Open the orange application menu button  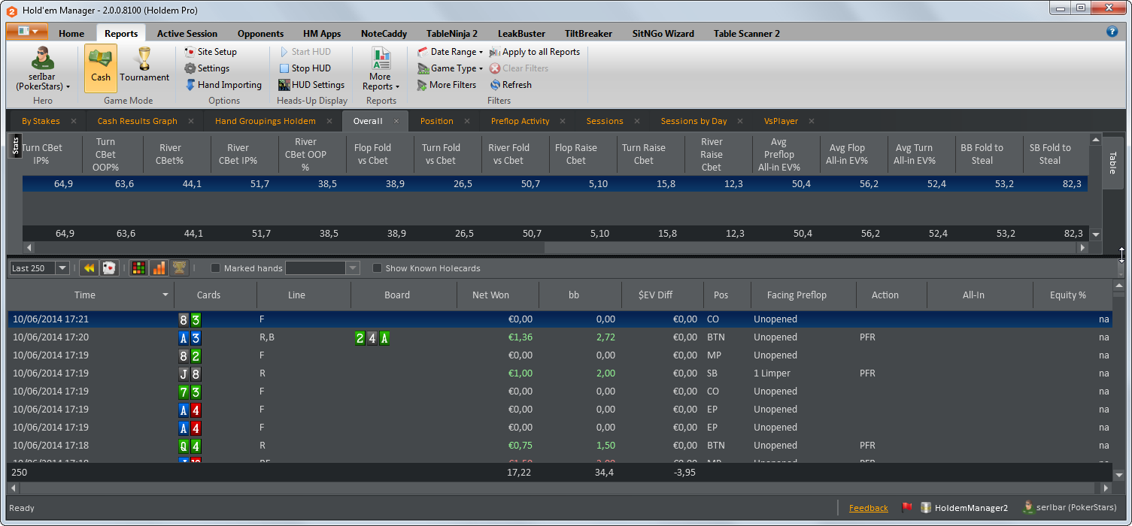pyautogui.click(x=27, y=32)
